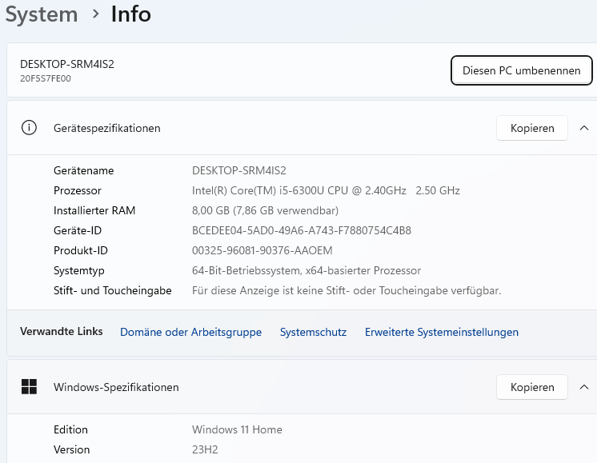Go back to System in breadcrumb
The width and height of the screenshot is (597, 463).
42,14
